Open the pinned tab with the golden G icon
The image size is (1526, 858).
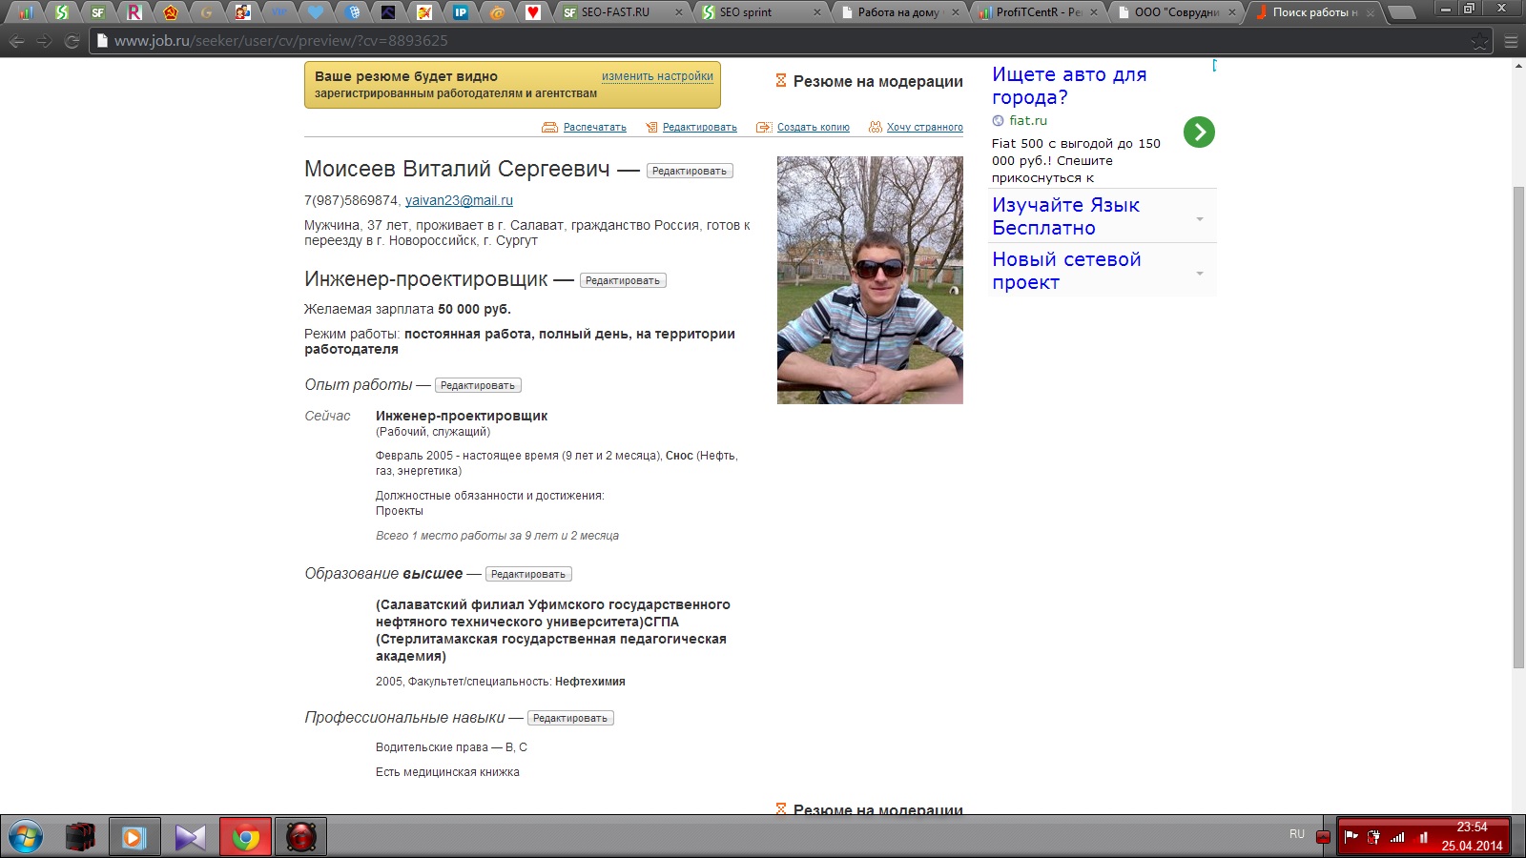pyautogui.click(x=207, y=12)
